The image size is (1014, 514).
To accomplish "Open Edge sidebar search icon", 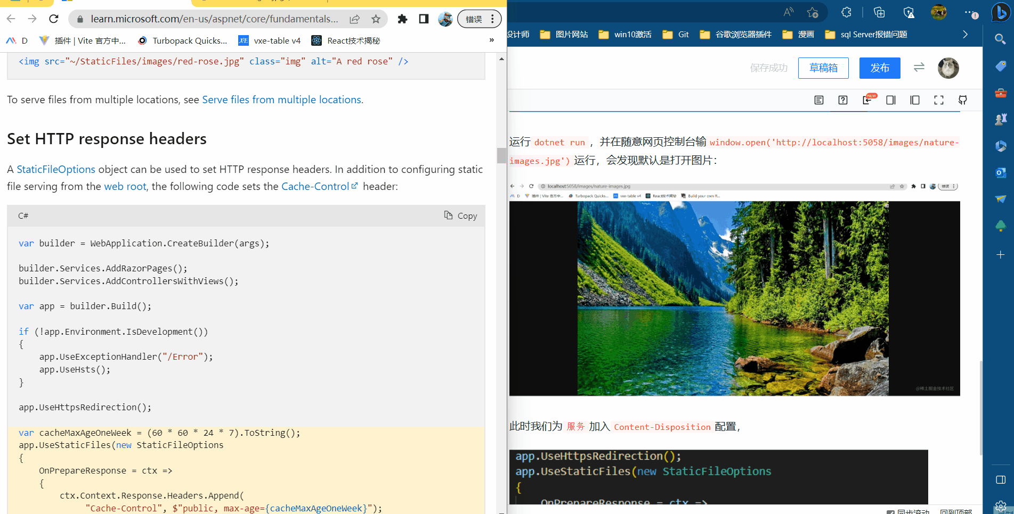I will 1001,39.
